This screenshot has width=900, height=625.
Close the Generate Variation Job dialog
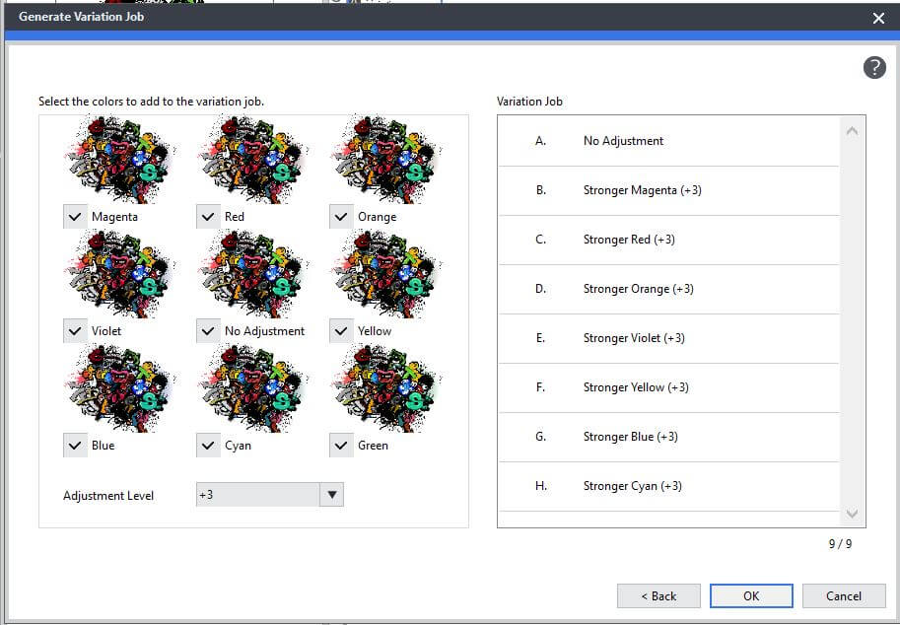878,18
